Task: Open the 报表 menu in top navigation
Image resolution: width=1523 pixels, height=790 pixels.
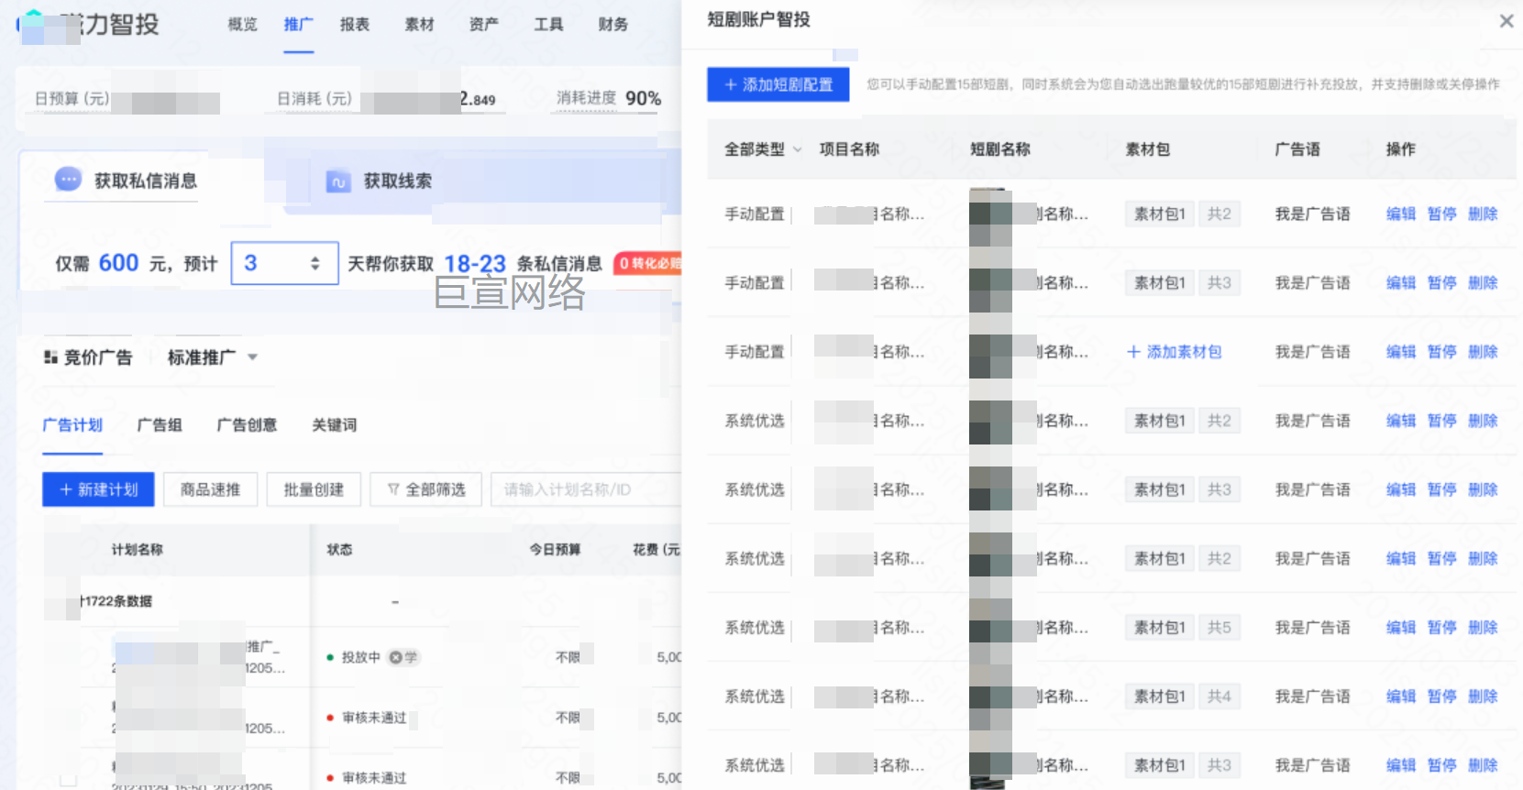Action: (354, 25)
